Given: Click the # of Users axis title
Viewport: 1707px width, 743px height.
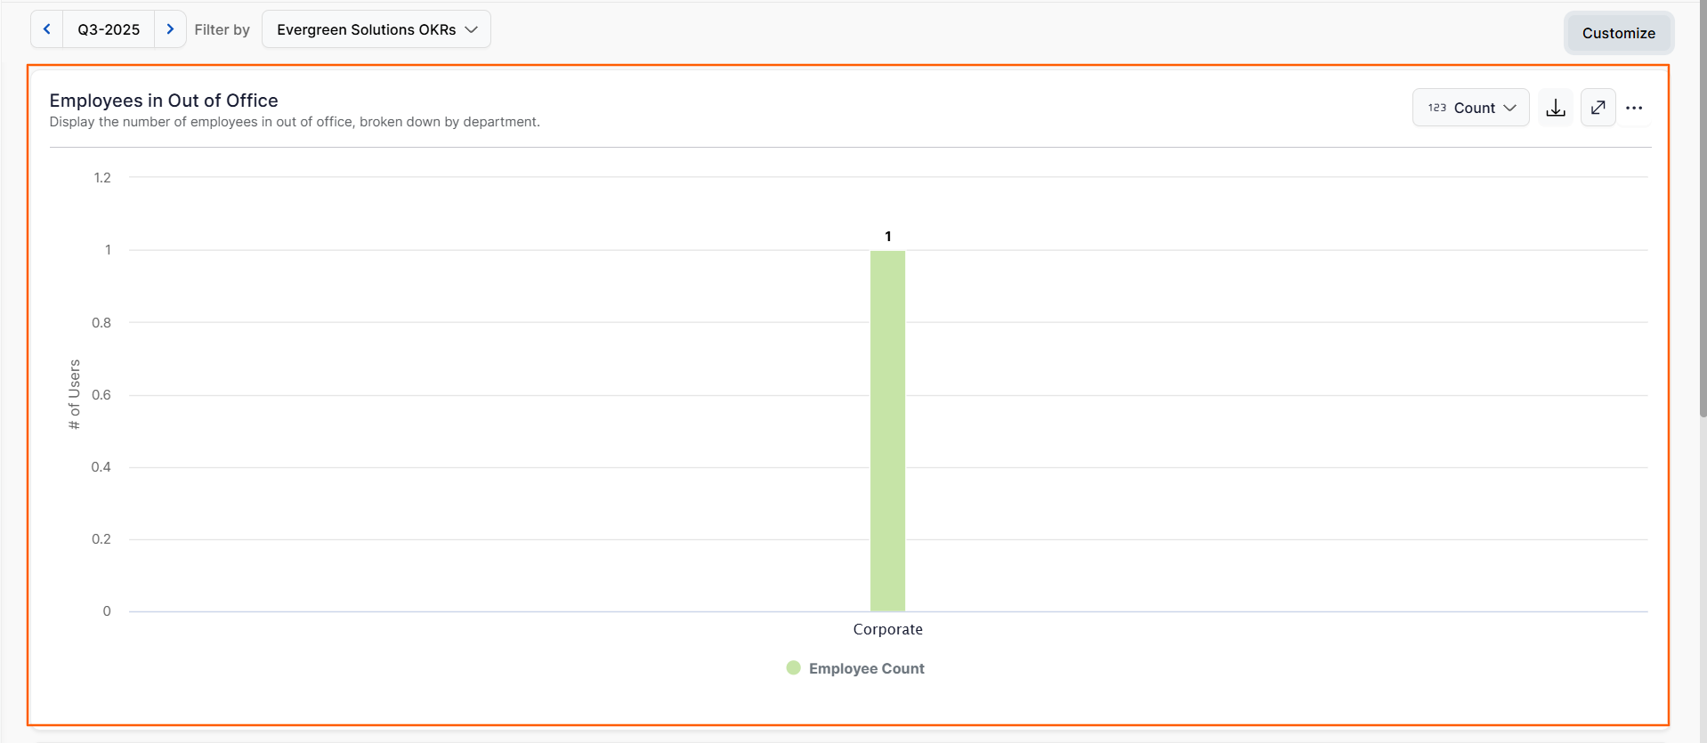Looking at the screenshot, I should point(75,394).
